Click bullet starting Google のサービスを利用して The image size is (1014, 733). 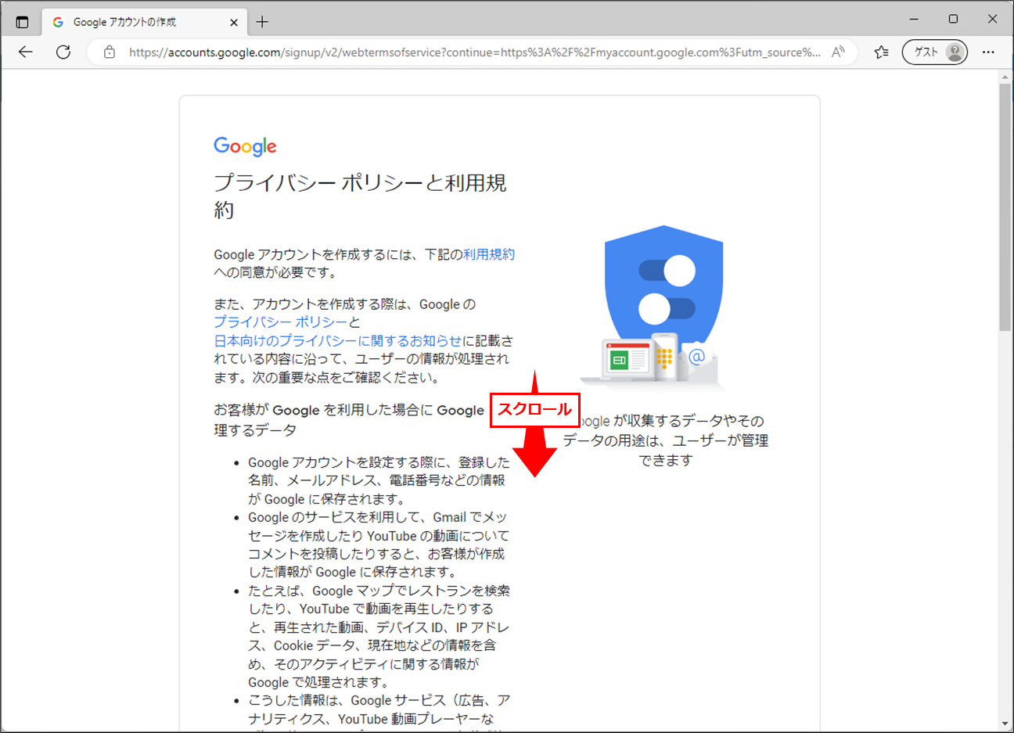(x=379, y=545)
